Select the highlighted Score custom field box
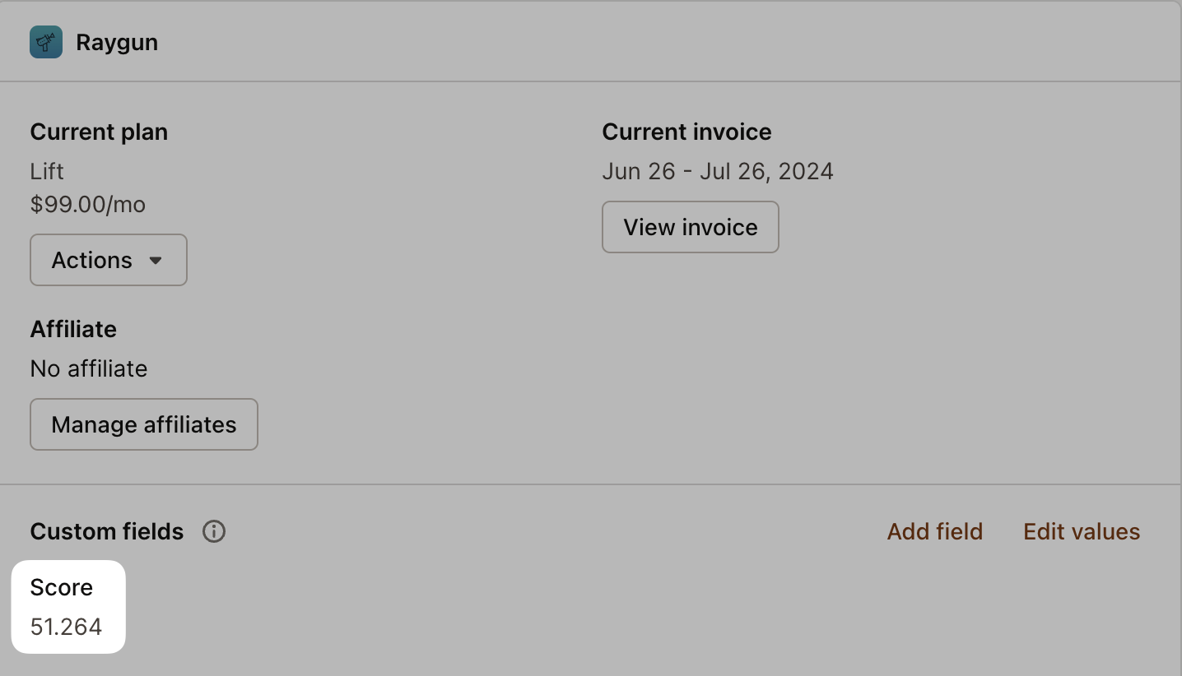1182x676 pixels. [x=68, y=607]
